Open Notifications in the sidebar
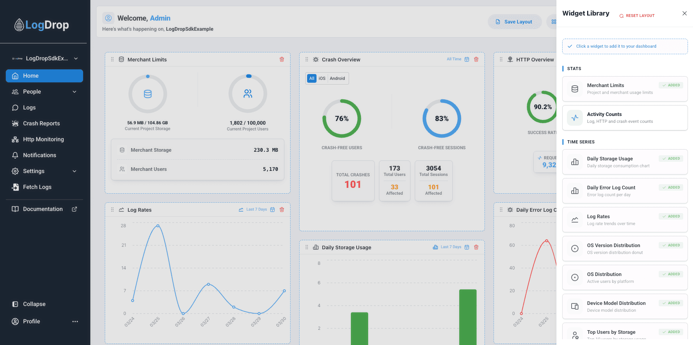The image size is (693, 345). (44, 155)
